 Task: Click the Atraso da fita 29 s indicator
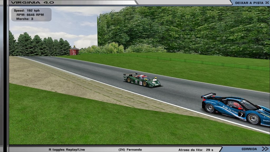(x=196, y=150)
